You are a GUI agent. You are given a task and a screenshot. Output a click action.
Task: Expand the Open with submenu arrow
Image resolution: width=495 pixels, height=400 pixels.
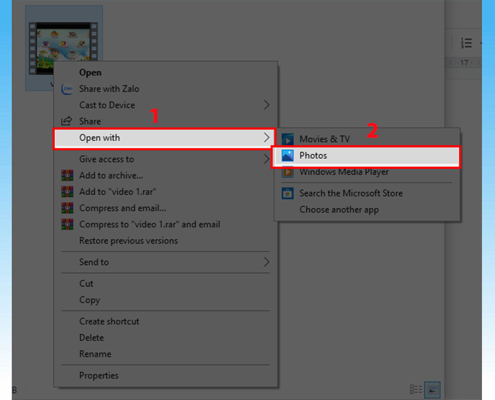click(x=267, y=137)
